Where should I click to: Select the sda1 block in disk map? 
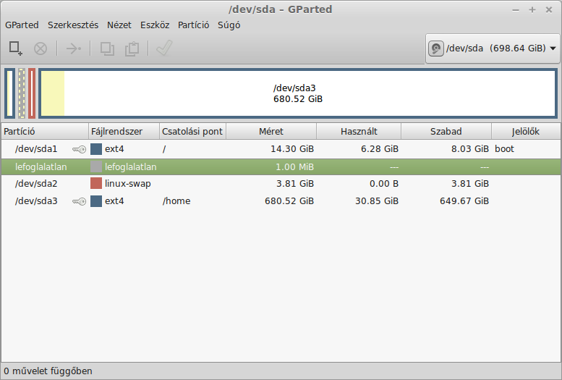10,93
